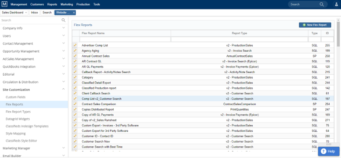The width and height of the screenshot is (341, 160).
Task: Open Style Mapping in sidebar
Action: click(x=16, y=133)
